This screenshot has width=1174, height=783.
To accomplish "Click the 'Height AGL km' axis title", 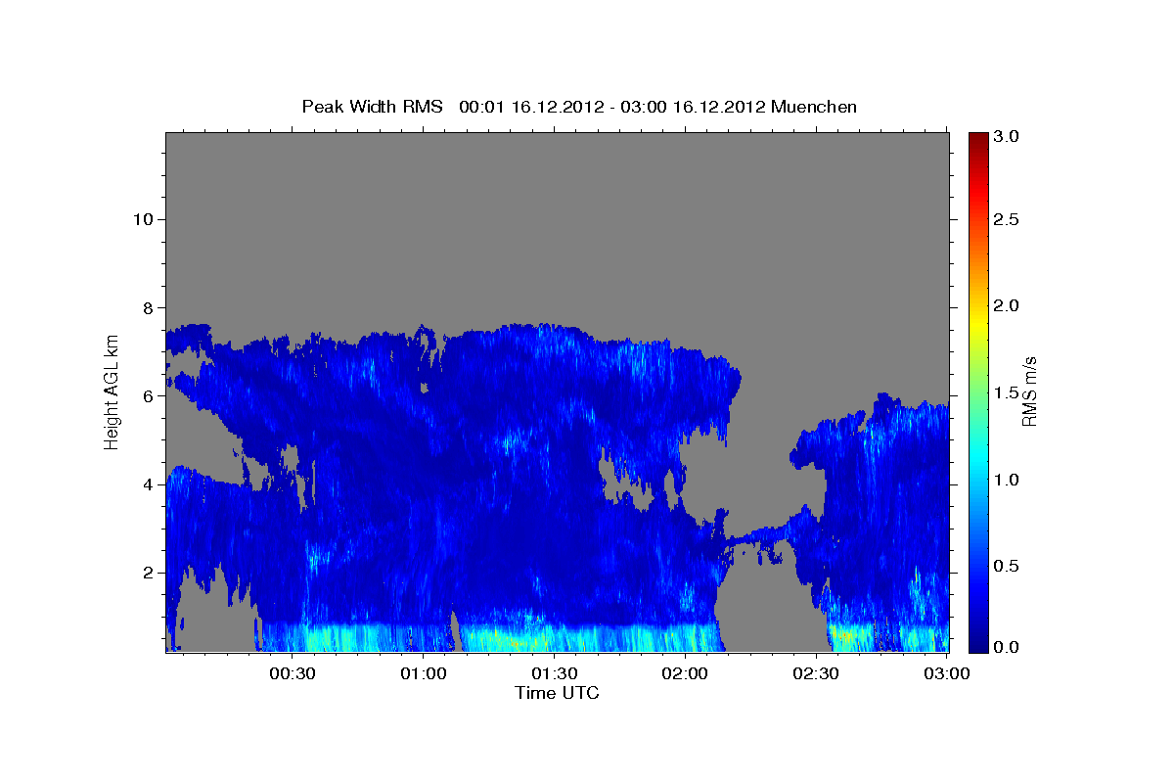I will click(112, 392).
